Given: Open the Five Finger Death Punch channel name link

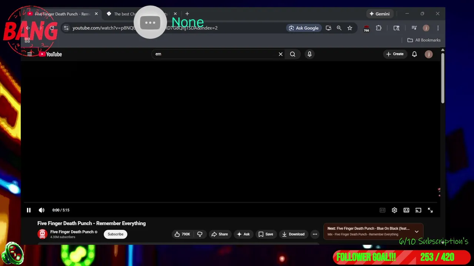Looking at the screenshot, I should pos(72,232).
